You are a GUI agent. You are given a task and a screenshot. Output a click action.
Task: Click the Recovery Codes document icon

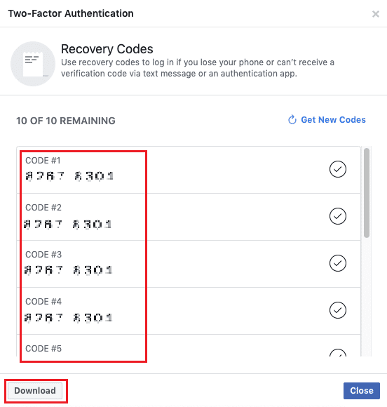[x=33, y=64]
